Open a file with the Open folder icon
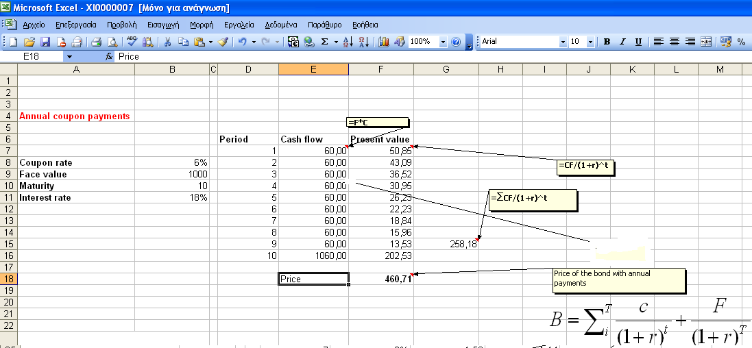Screen dimensions: 752x348 coord(29,42)
